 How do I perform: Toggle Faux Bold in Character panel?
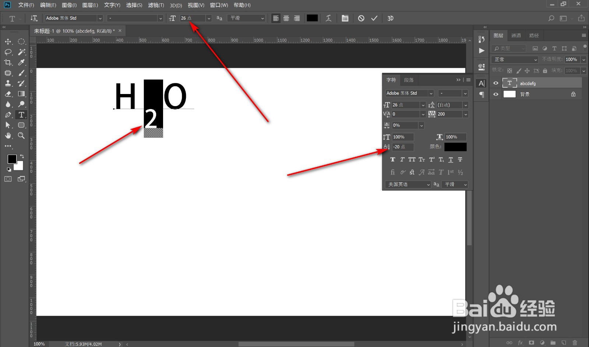coord(393,160)
